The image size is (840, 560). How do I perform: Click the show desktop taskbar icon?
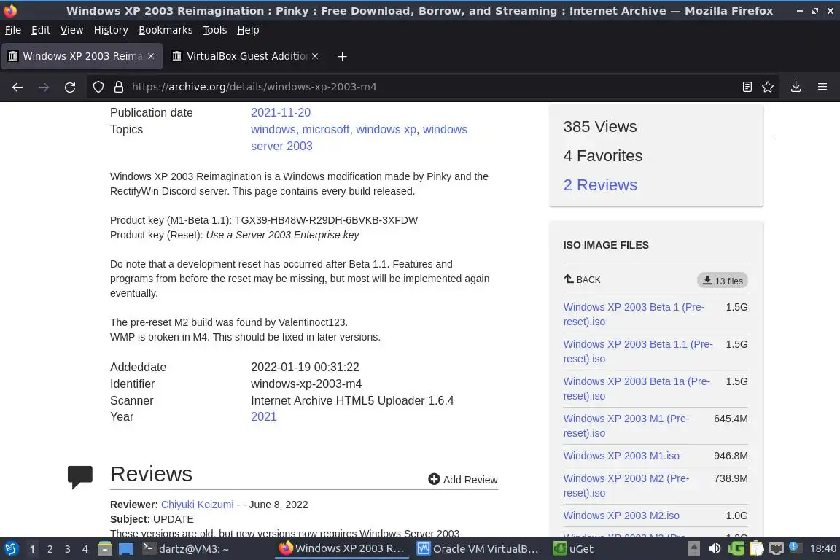[x=126, y=549]
